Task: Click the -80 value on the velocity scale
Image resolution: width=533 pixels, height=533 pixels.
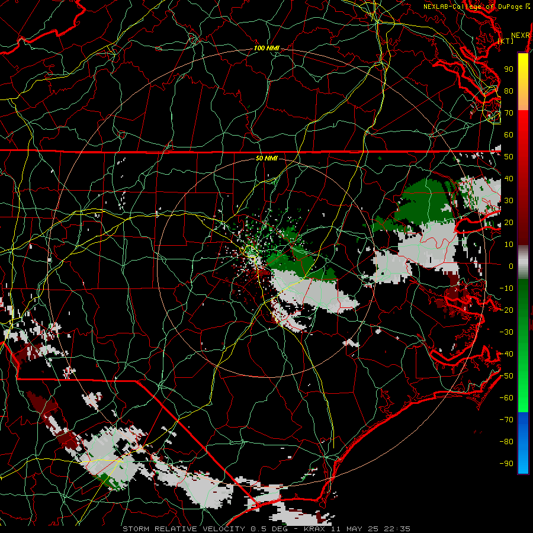Action: click(x=506, y=442)
